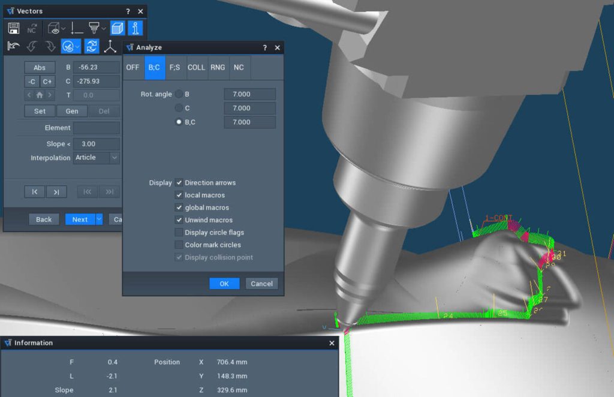
Task: Uncheck the Direction arrows checkbox
Action: (179, 183)
